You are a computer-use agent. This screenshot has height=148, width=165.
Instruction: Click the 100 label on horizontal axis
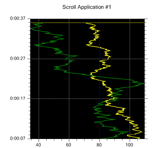pos(129,145)
